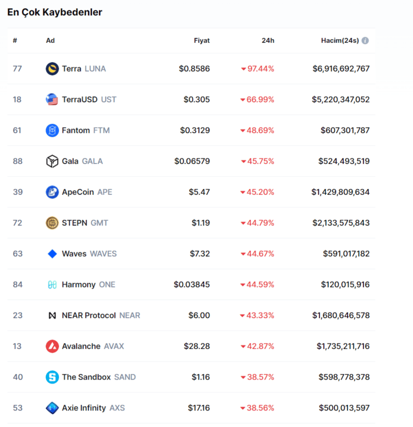Sort by the Ad column header
The image size is (413, 427).
click(x=50, y=41)
